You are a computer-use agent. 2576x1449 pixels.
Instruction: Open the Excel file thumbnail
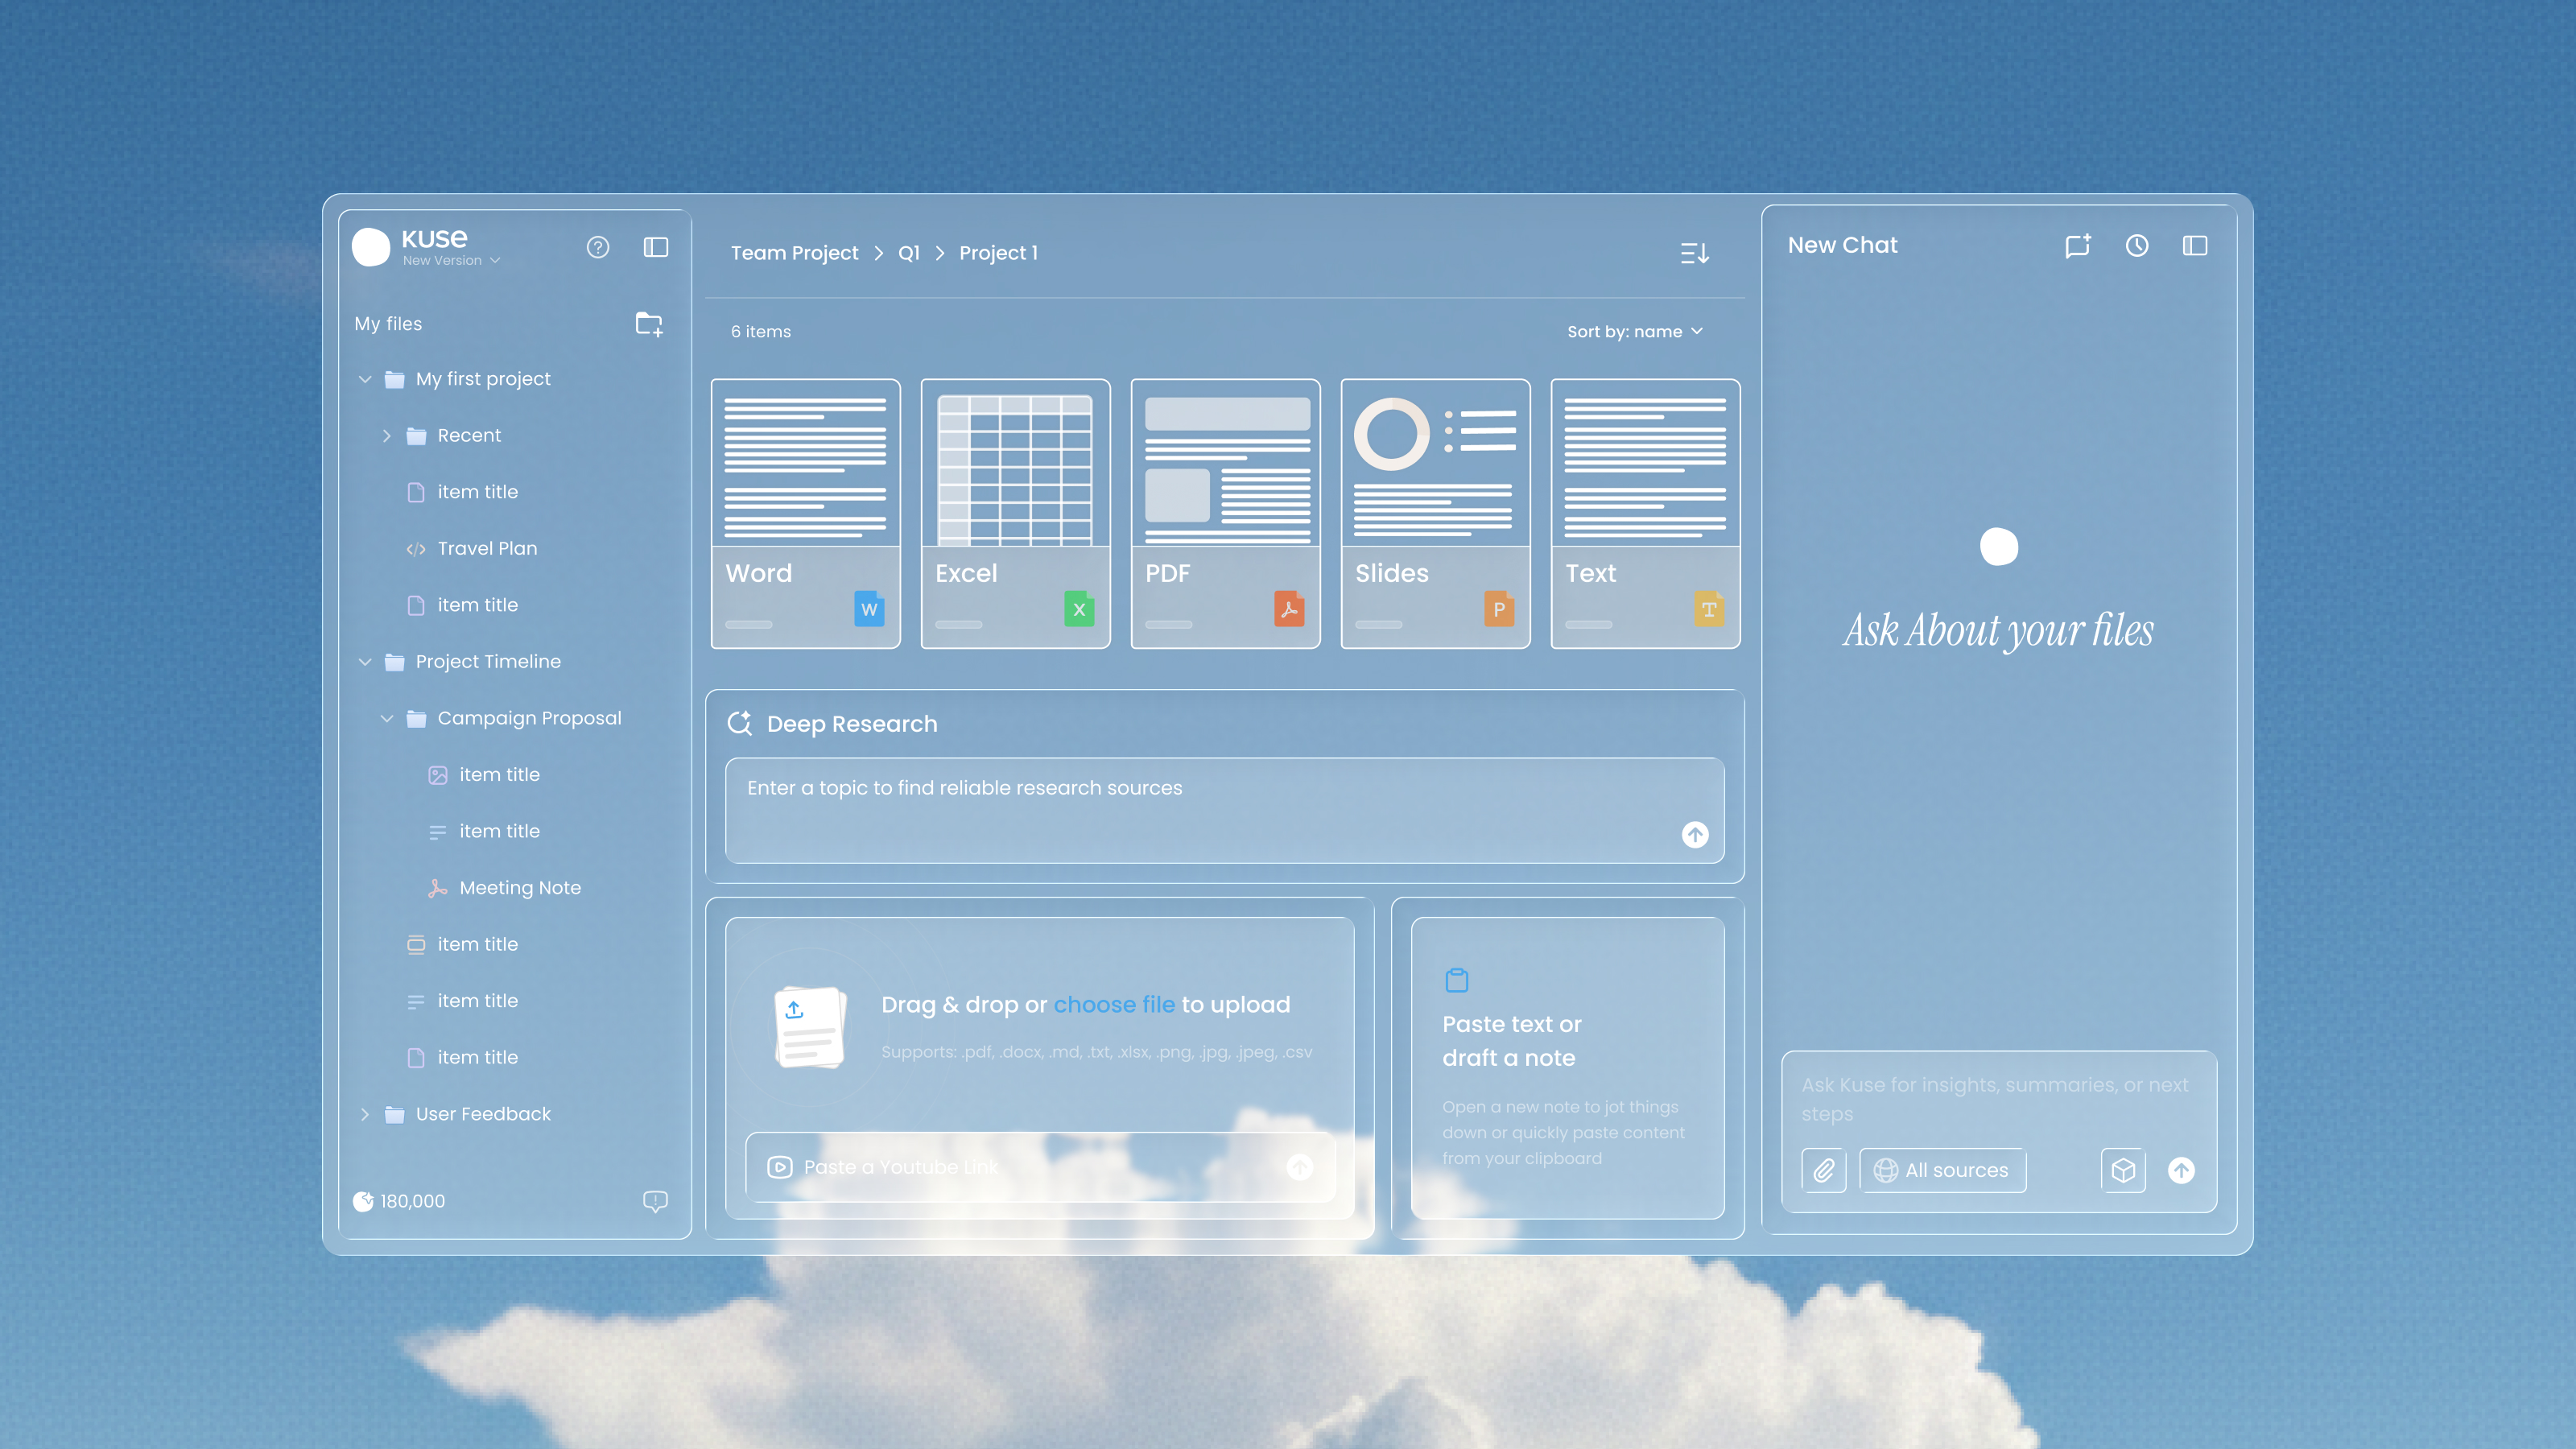click(1015, 513)
